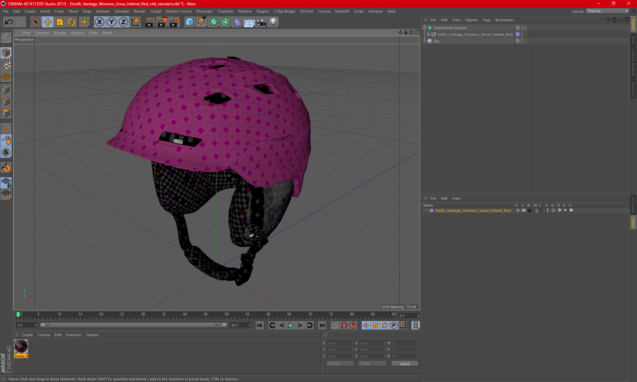Click helmet layer color square in Layers

[432, 211]
